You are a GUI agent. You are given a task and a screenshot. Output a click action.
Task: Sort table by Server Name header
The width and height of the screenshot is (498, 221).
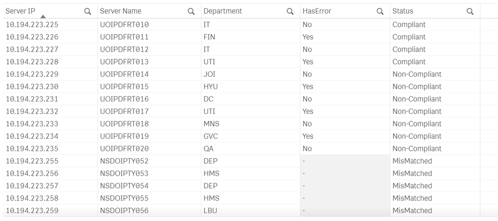click(121, 11)
